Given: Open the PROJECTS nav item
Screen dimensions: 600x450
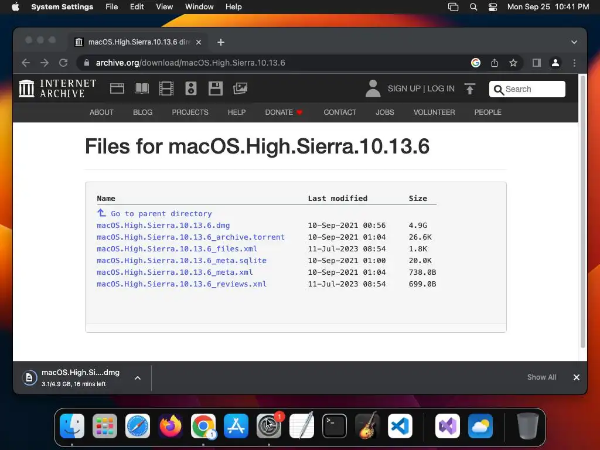Looking at the screenshot, I should pos(190,112).
